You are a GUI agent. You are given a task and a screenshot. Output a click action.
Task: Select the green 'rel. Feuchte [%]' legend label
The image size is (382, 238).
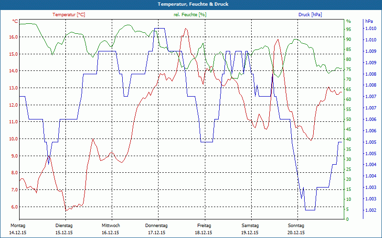pos(190,15)
